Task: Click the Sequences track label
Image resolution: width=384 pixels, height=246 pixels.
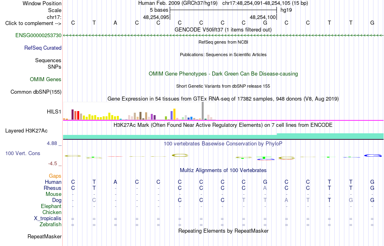Action: 48,60
